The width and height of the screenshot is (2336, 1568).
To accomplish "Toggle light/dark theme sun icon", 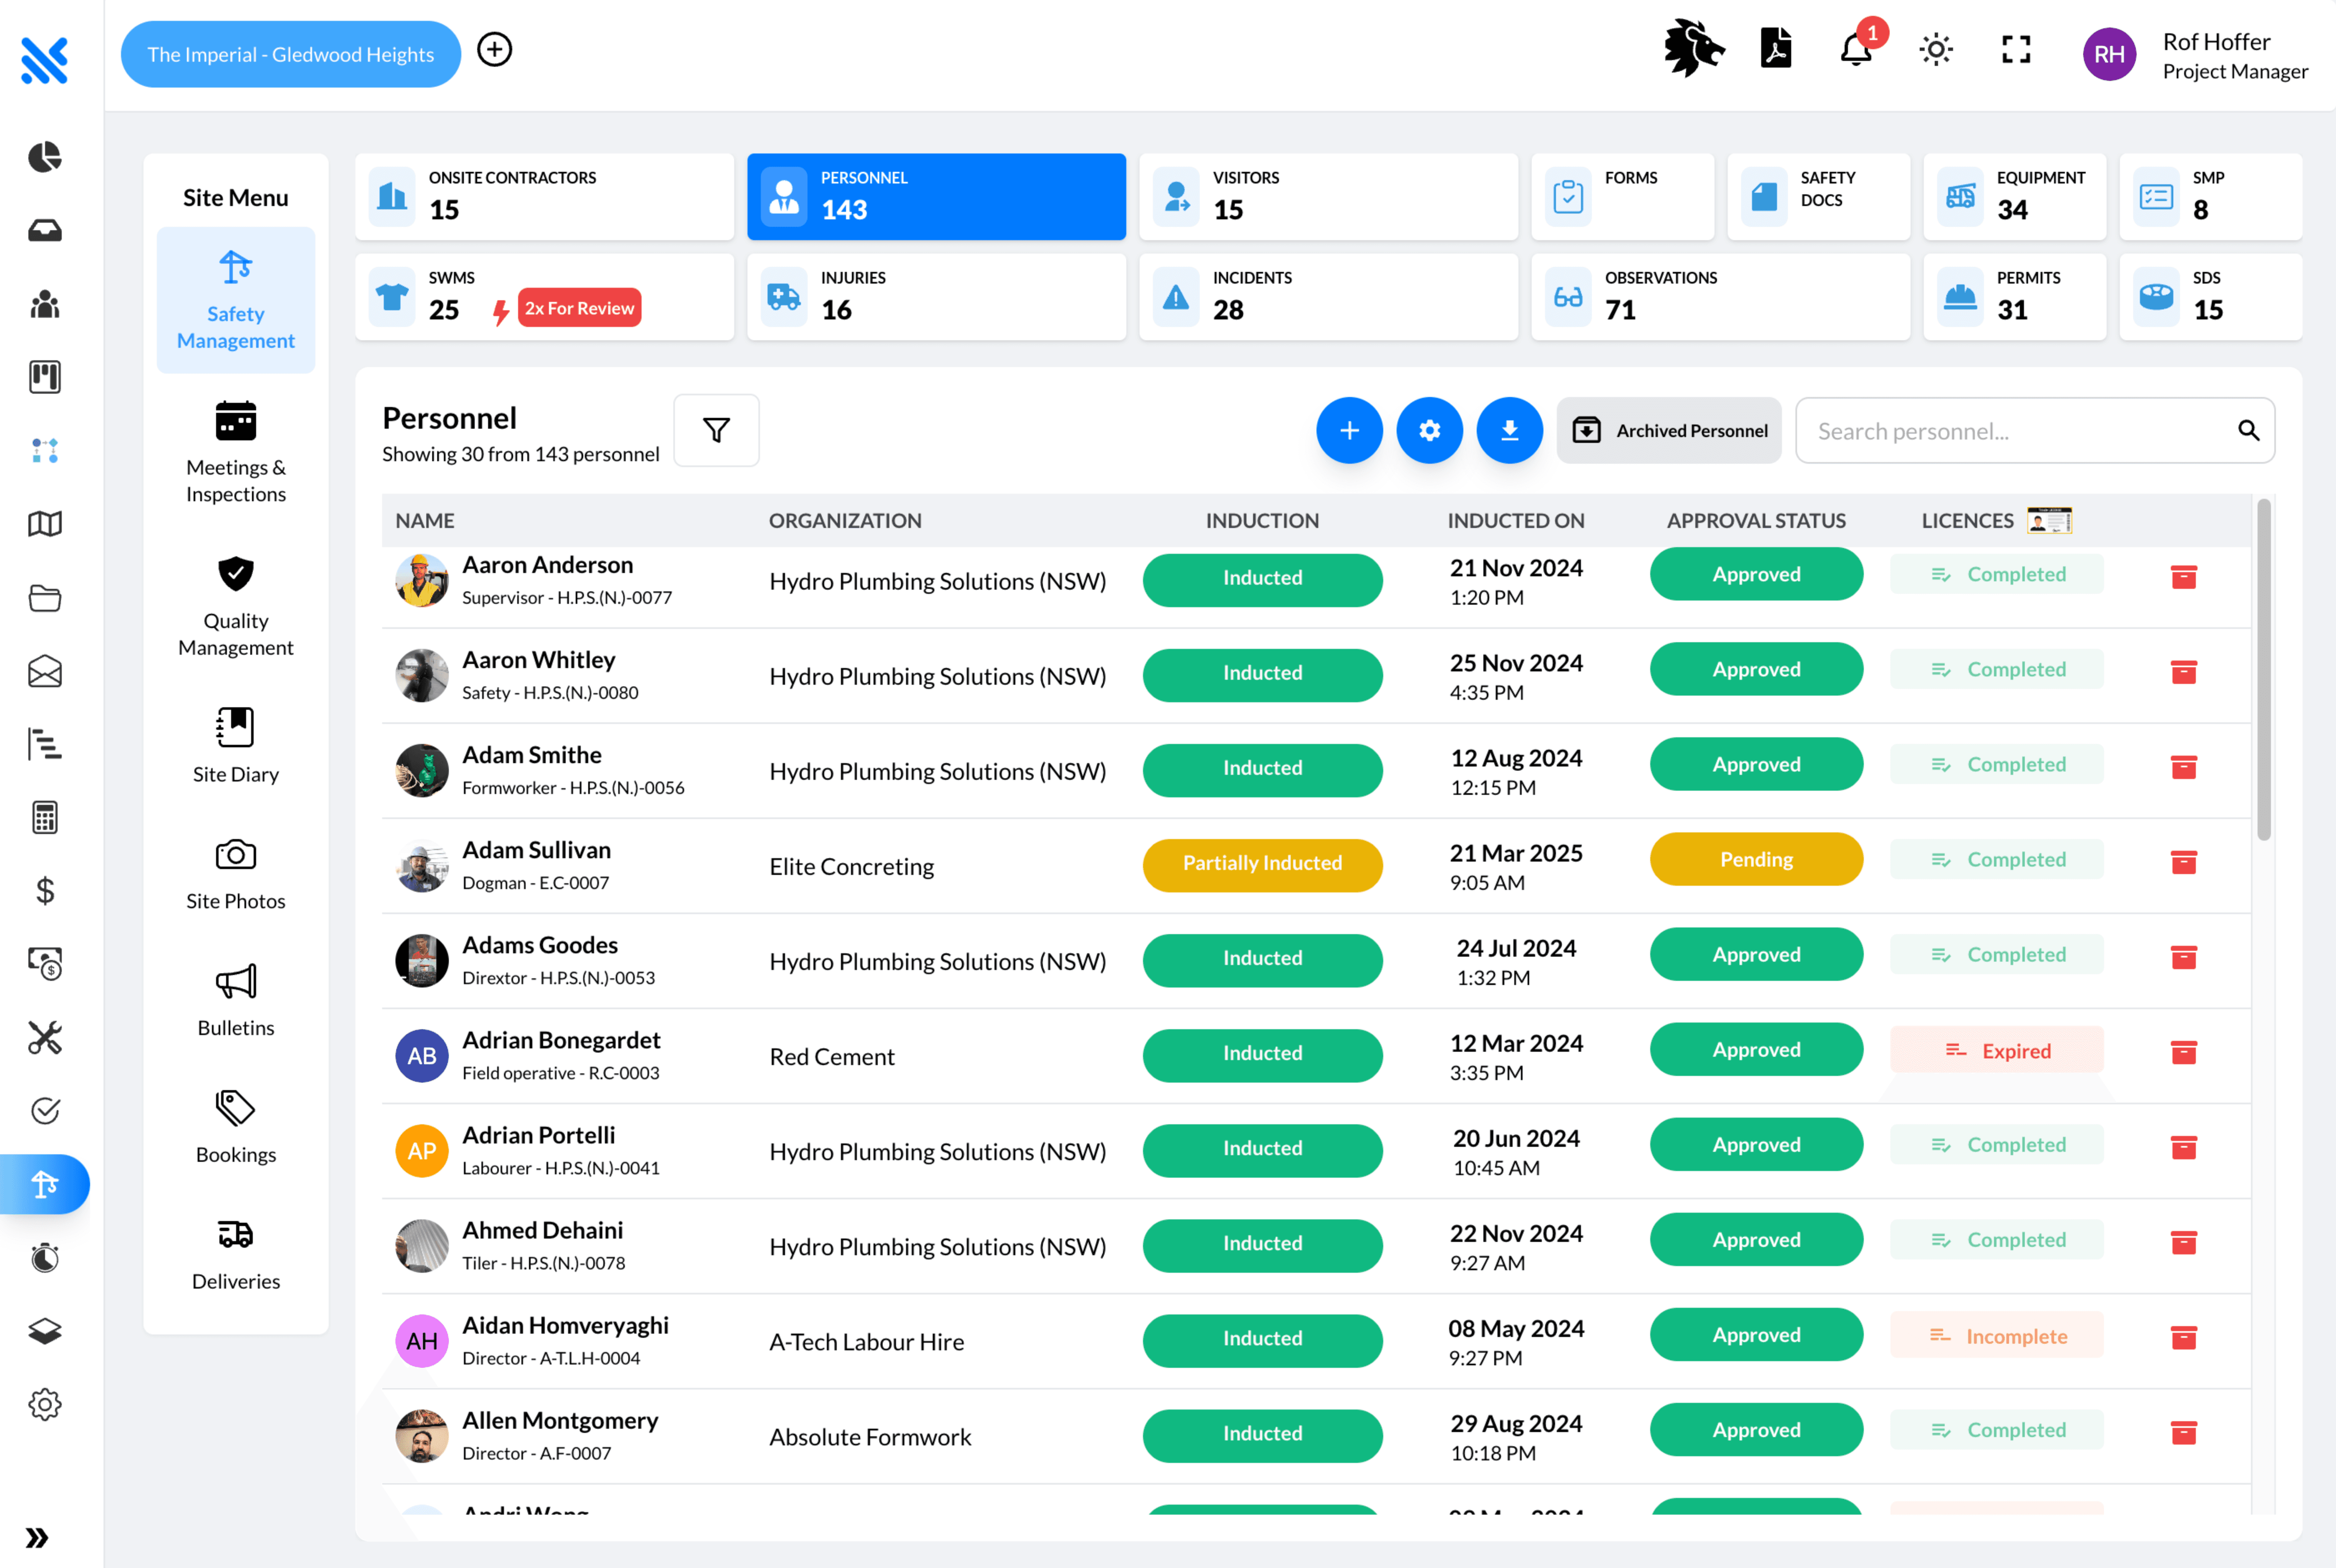I will coord(1936,49).
